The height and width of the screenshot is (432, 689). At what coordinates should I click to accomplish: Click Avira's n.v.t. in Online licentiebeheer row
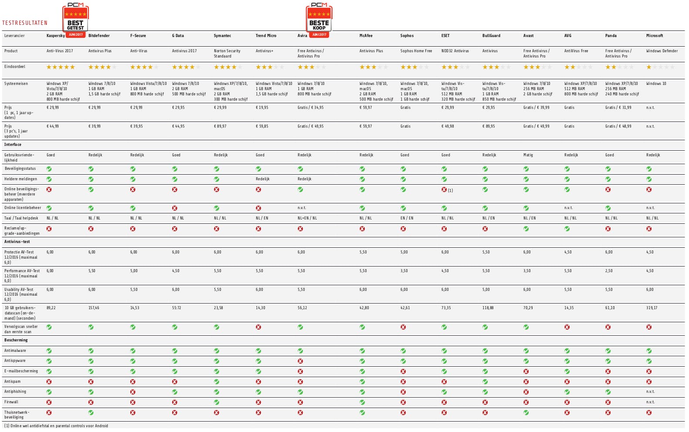click(302, 208)
